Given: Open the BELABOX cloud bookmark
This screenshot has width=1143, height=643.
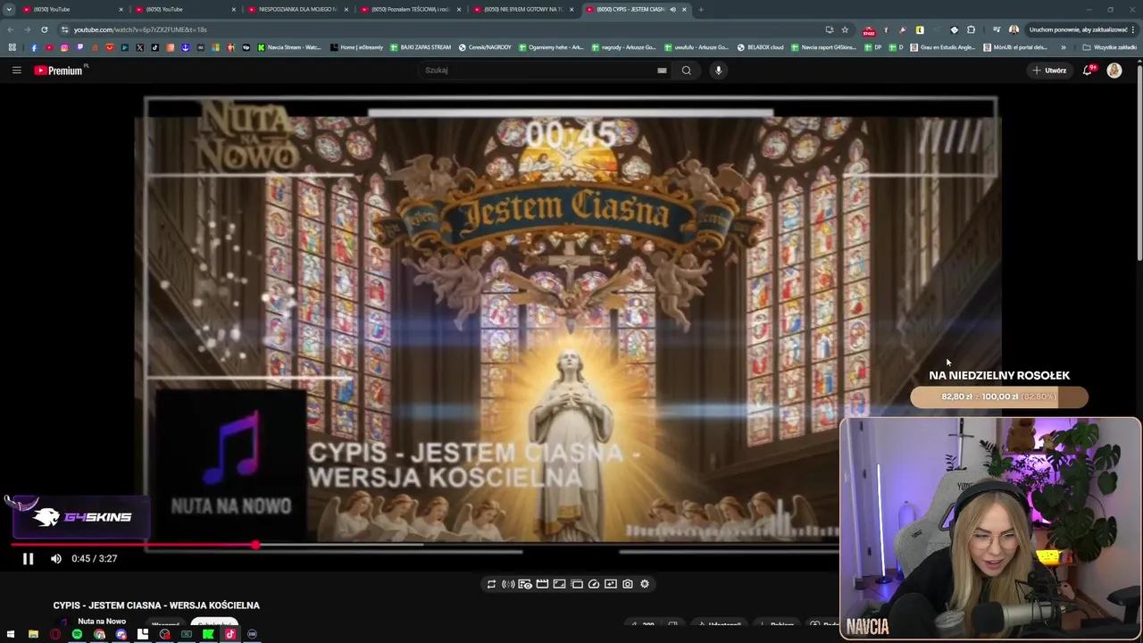Looking at the screenshot, I should (760, 47).
